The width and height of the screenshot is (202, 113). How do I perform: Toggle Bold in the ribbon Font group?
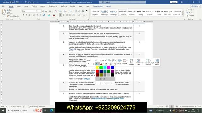click(23, 15)
